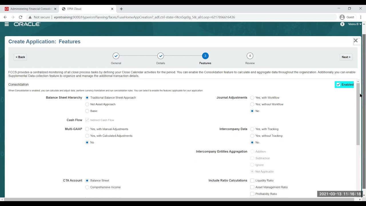Select Intercompany Data Yes, without Tracking
The image size is (366, 206).
click(252, 136)
